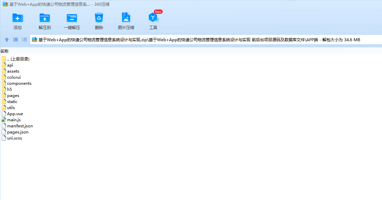Go up one level with arrow icon
Viewport: 382px width, 200px height.
pos(7,40)
